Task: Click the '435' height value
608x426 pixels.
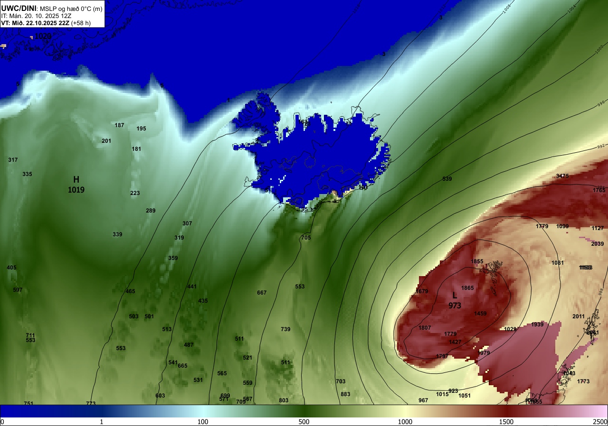Action: click(x=203, y=301)
